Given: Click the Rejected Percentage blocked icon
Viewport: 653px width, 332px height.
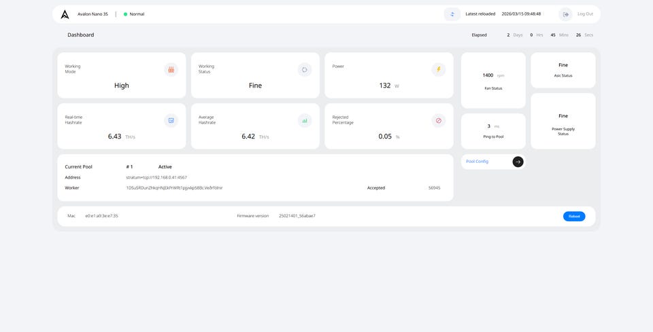Looking at the screenshot, I should (x=439, y=120).
